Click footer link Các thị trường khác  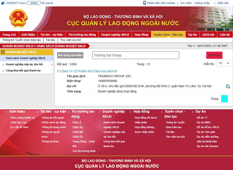pos(84,151)
